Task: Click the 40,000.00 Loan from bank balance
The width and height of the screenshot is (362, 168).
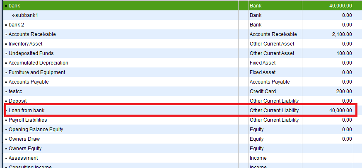Action: tap(340, 110)
